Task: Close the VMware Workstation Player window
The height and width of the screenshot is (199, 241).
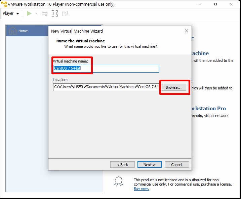Action: (231, 4)
